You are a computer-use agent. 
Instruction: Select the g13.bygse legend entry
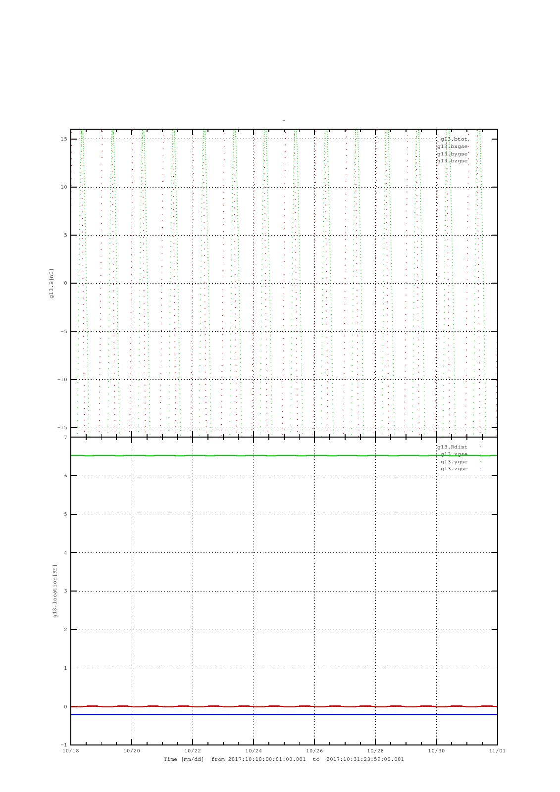452,154
